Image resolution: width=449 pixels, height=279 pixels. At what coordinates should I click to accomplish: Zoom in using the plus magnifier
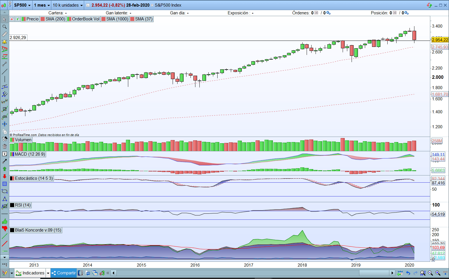coord(438,273)
